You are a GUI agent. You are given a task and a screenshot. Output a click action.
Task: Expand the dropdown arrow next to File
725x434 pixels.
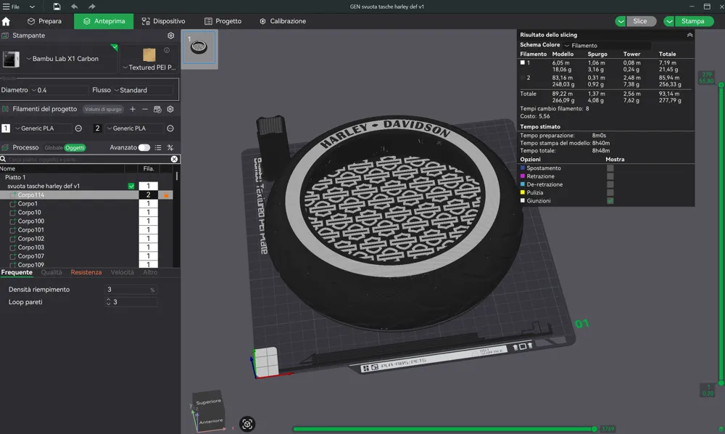pyautogui.click(x=32, y=7)
